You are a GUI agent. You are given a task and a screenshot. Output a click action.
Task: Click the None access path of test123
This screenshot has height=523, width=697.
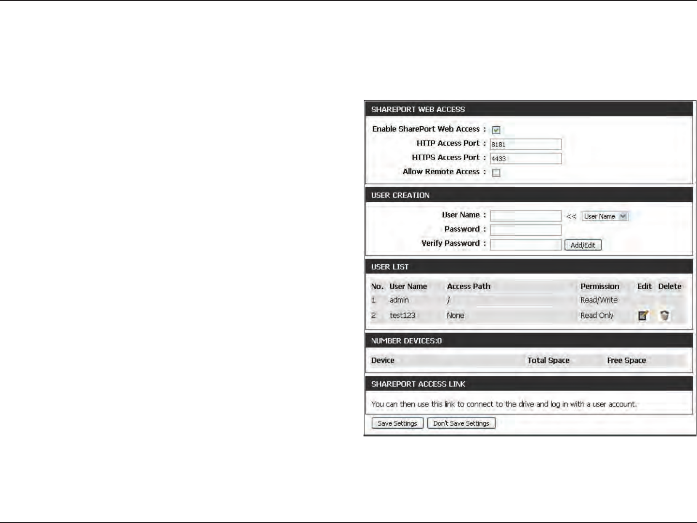[x=455, y=315]
